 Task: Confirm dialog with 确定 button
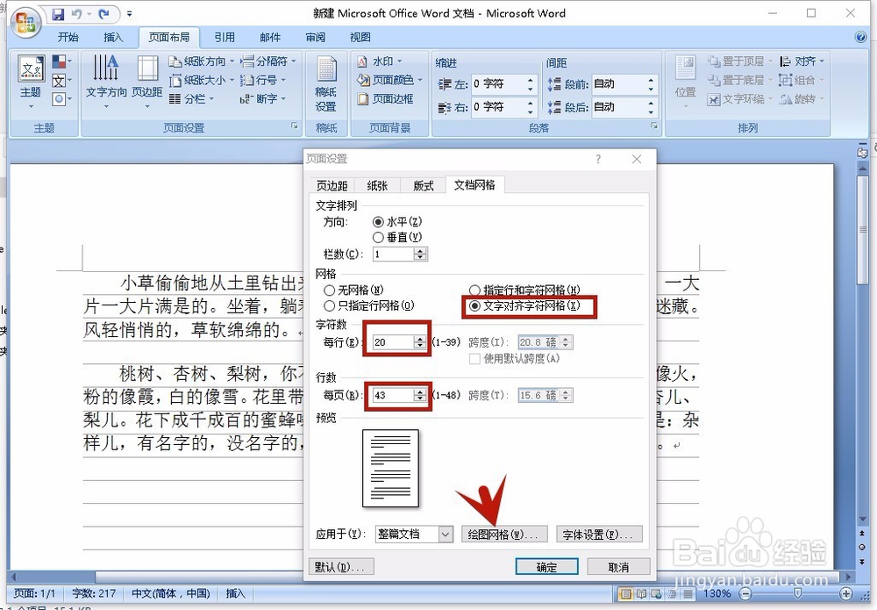tap(546, 567)
